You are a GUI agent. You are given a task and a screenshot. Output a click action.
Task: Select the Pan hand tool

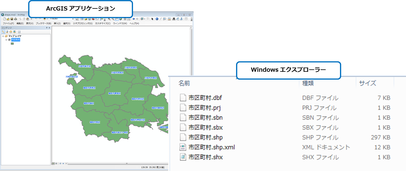pos(117,19)
